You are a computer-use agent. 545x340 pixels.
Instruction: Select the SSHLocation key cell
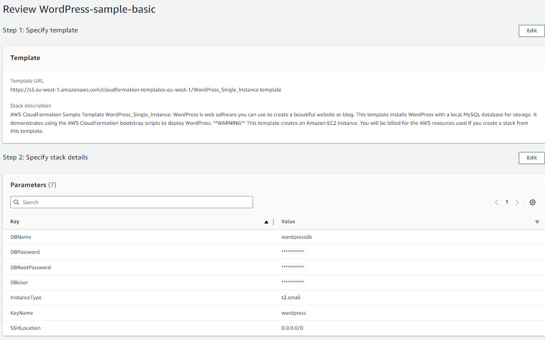click(25, 328)
